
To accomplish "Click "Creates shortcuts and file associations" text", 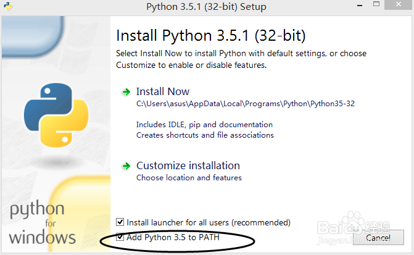I will pos(205,135).
